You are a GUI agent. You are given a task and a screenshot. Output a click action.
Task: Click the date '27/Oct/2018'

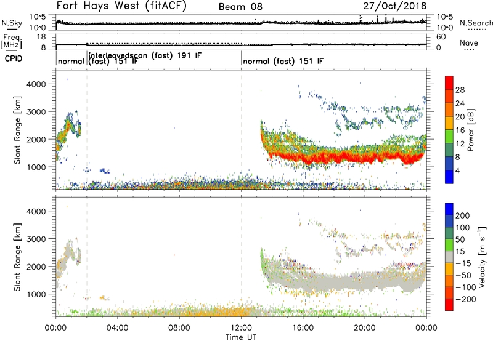tap(395, 6)
